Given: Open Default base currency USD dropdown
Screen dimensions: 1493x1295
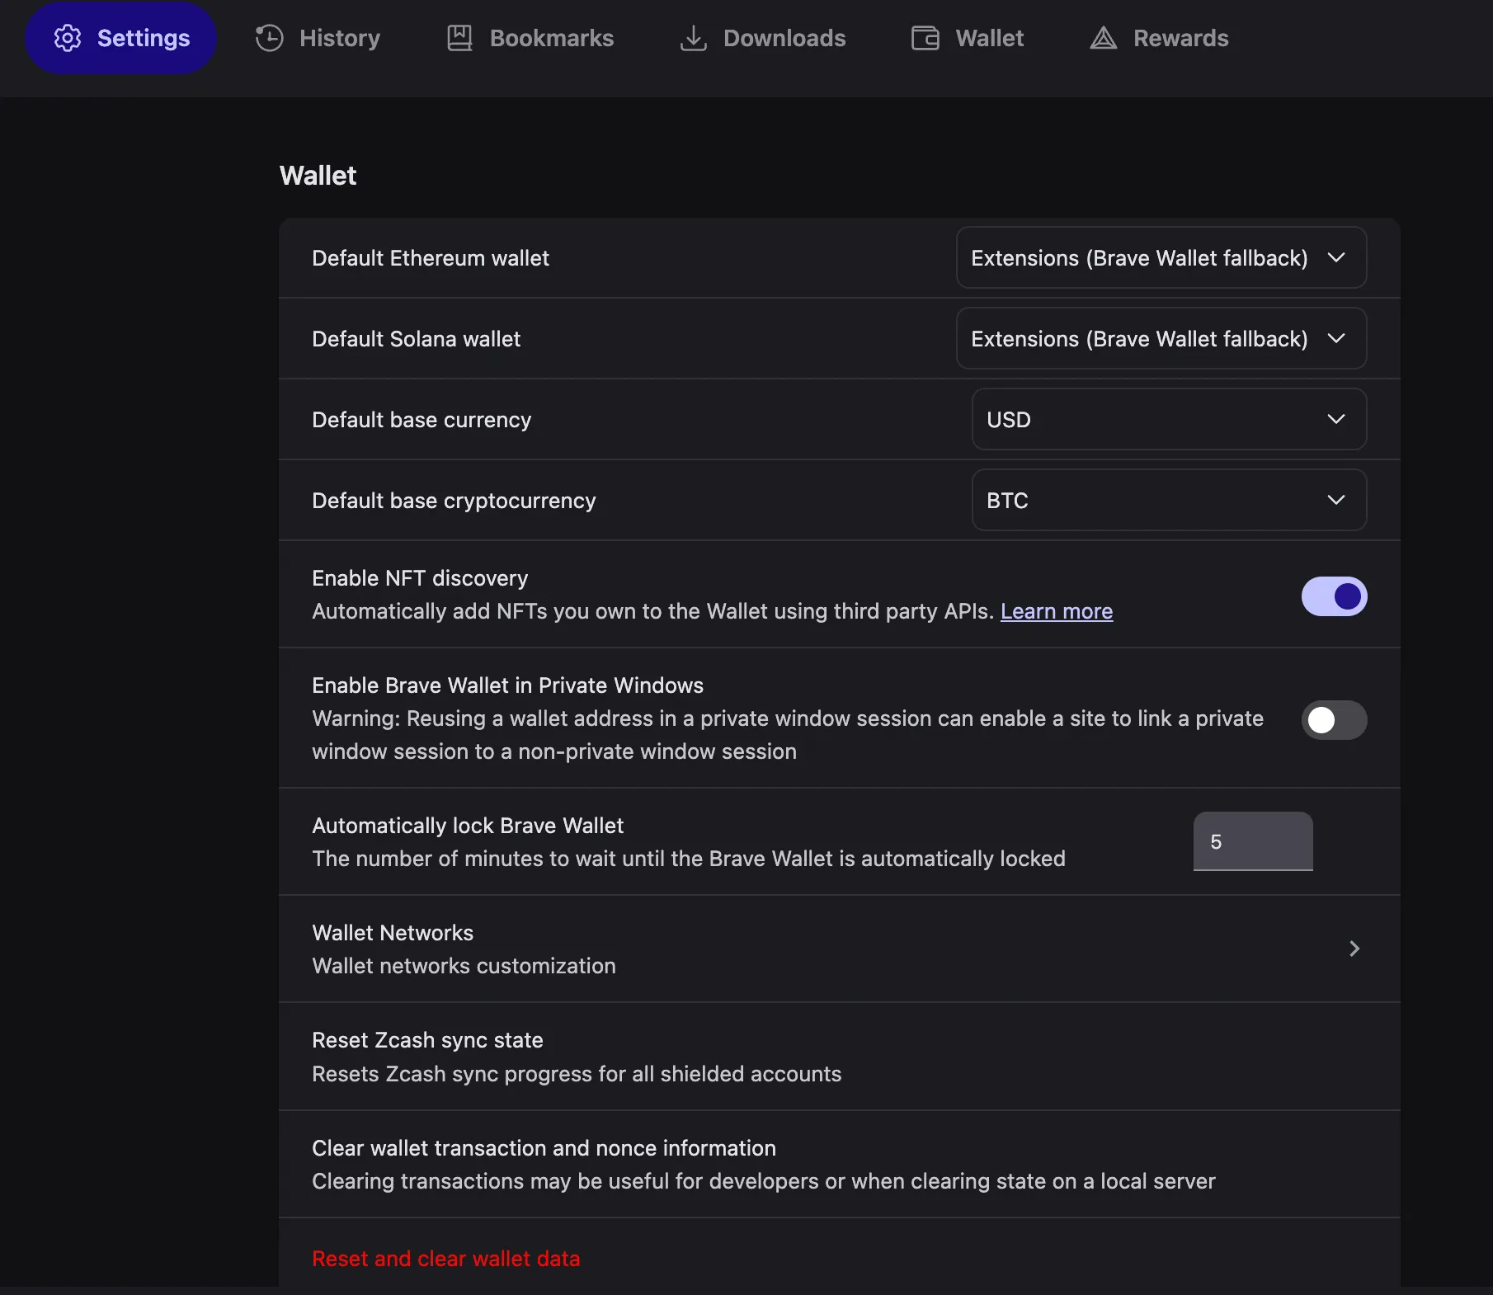Looking at the screenshot, I should coord(1170,419).
